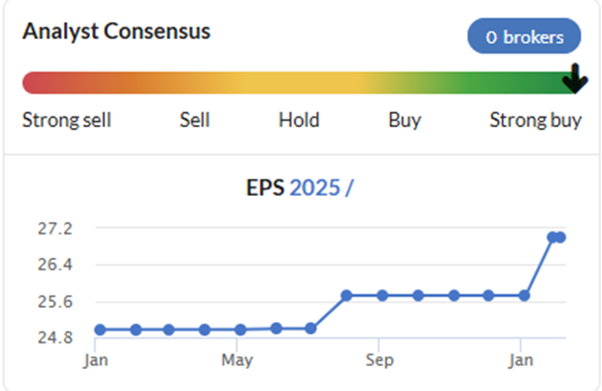Click the first data point of the EPS chart
Image resolution: width=602 pixels, height=391 pixels.
pos(100,330)
